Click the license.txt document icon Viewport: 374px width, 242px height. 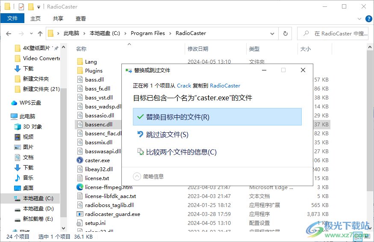pyautogui.click(x=80, y=178)
